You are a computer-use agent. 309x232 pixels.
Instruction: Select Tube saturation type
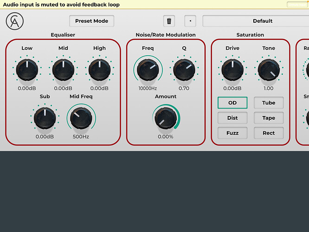[269, 103]
